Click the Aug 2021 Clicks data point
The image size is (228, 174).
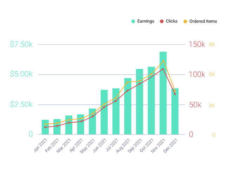point(128,91)
